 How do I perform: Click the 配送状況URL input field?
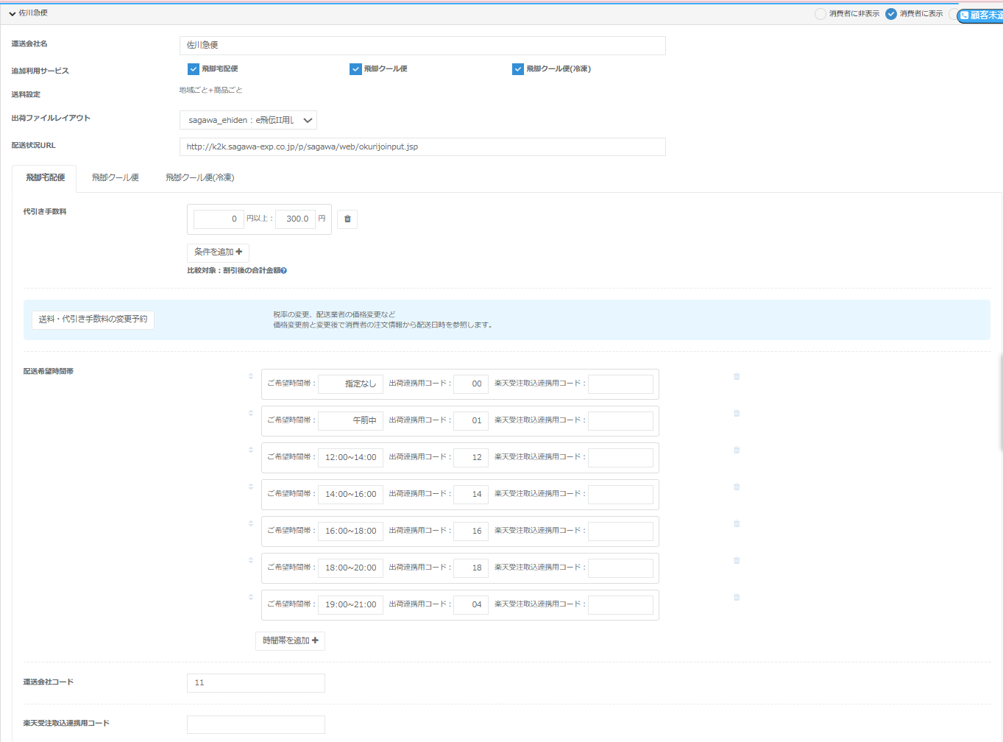422,147
